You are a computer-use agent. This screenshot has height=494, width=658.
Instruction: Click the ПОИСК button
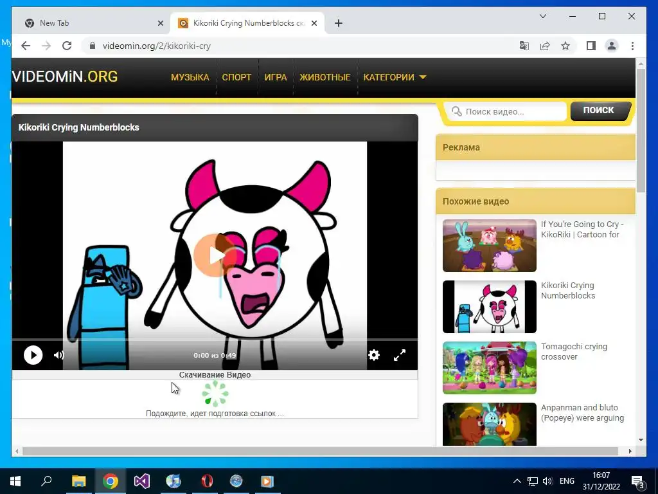[600, 111]
